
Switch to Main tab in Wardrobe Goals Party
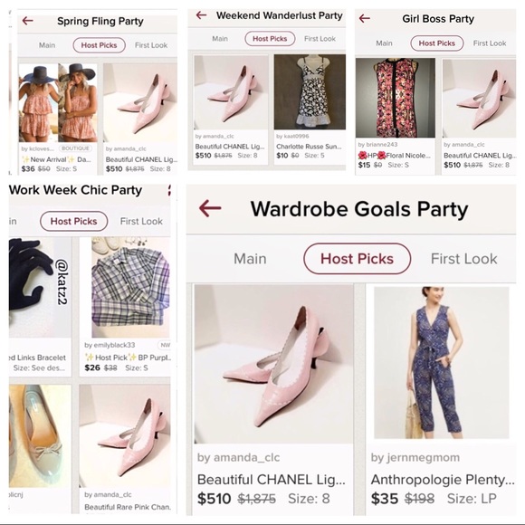pos(250,259)
